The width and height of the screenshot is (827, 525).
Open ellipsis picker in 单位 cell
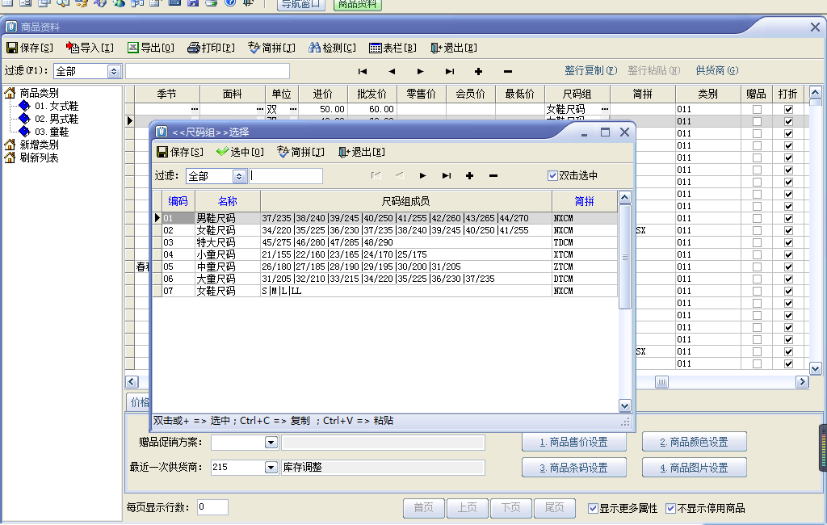pyautogui.click(x=292, y=109)
